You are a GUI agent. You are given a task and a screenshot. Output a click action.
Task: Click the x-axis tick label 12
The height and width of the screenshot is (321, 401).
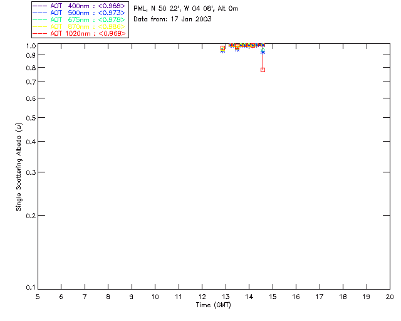pyautogui.click(x=202, y=297)
